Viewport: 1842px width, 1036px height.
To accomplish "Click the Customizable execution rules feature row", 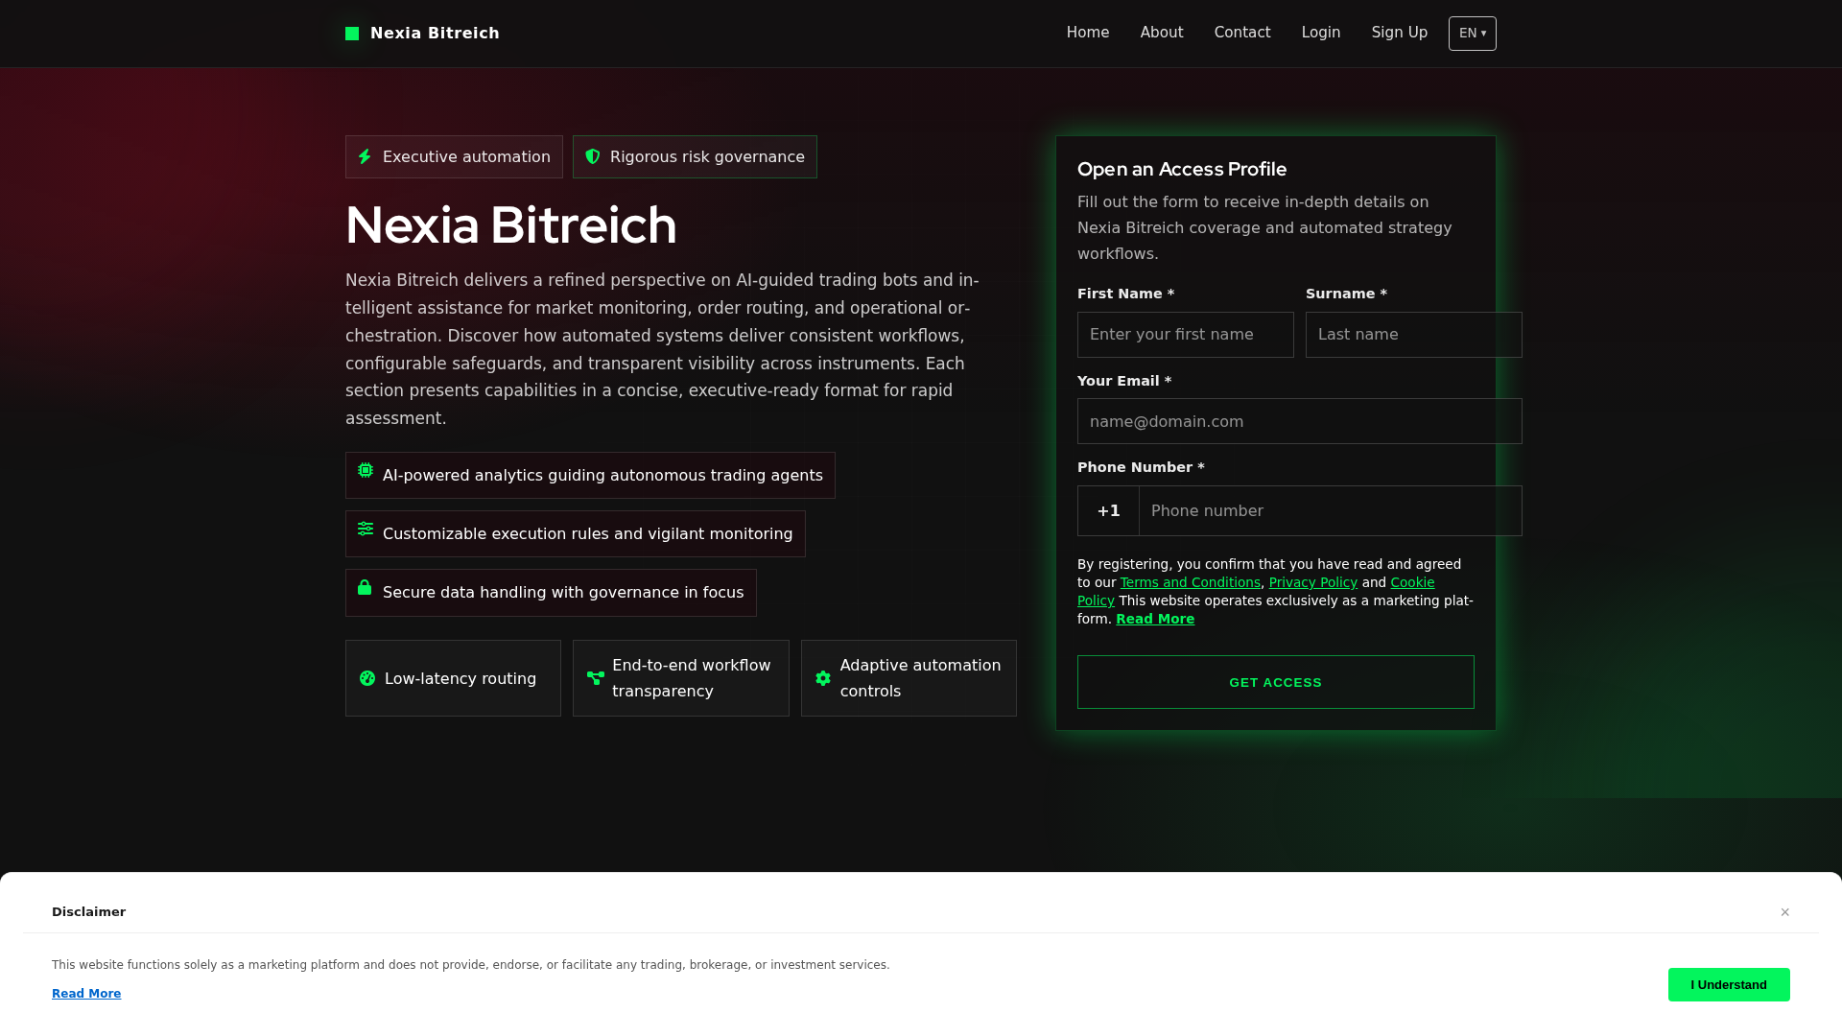I will pyautogui.click(x=576, y=534).
